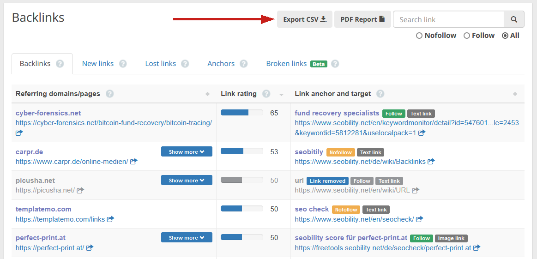The width and height of the screenshot is (537, 259).
Task: Click the green Beta badge
Action: 319,64
